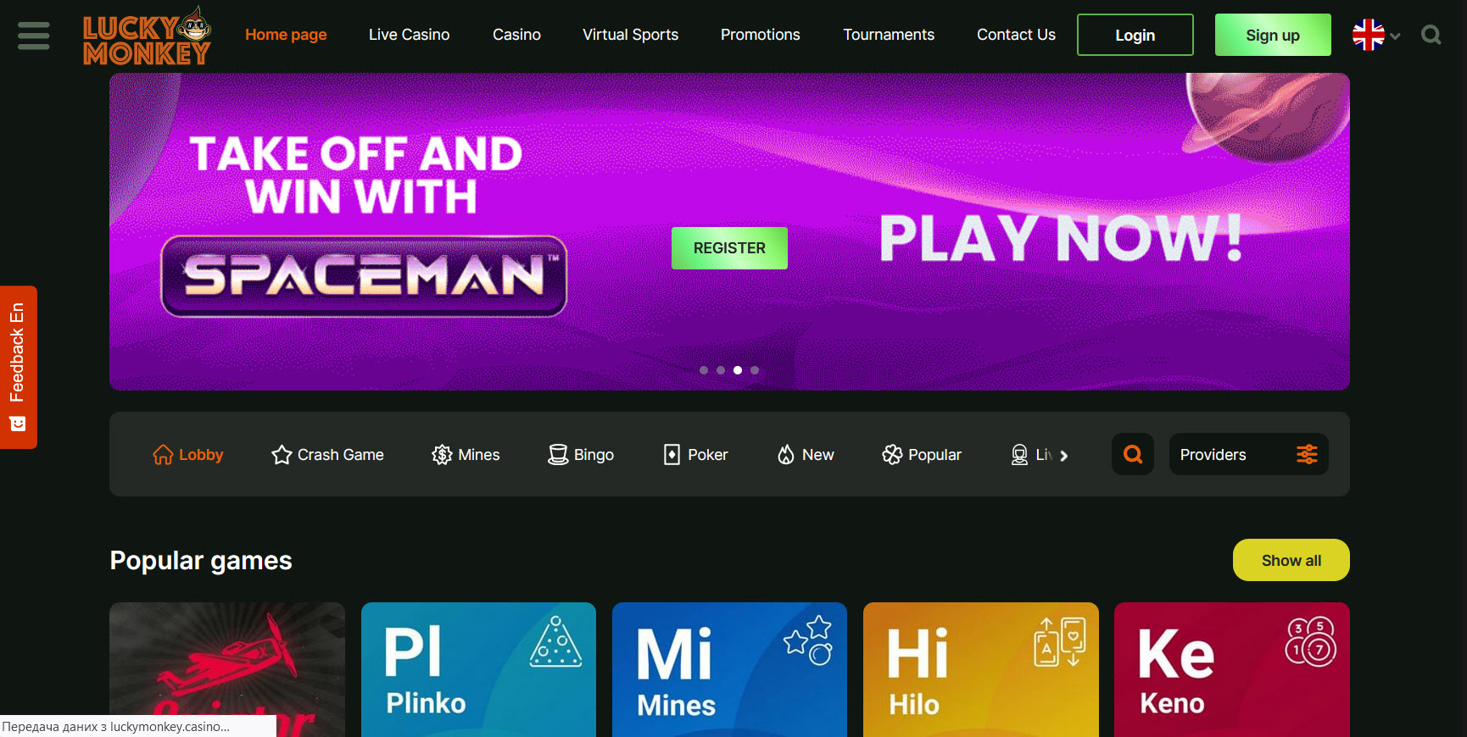
Task: Click the orange game search icon
Action: 1132,455
